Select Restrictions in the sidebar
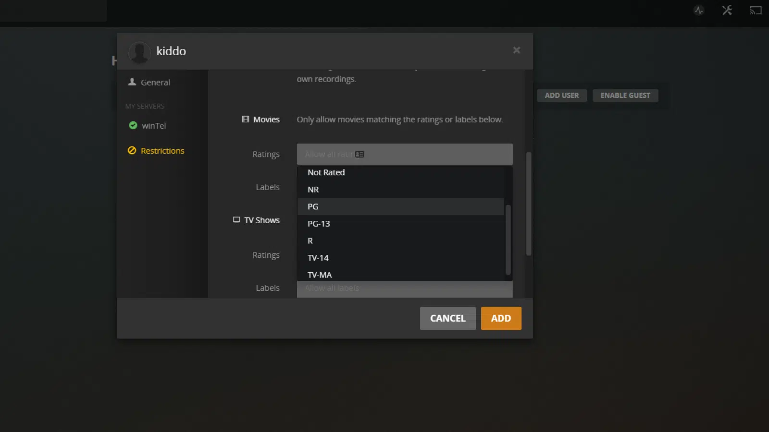This screenshot has height=432, width=769. pos(162,150)
